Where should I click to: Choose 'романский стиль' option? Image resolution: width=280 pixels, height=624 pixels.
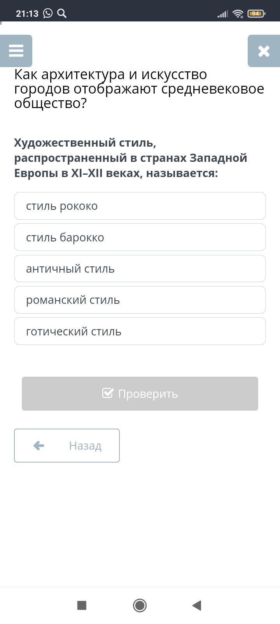point(140,300)
